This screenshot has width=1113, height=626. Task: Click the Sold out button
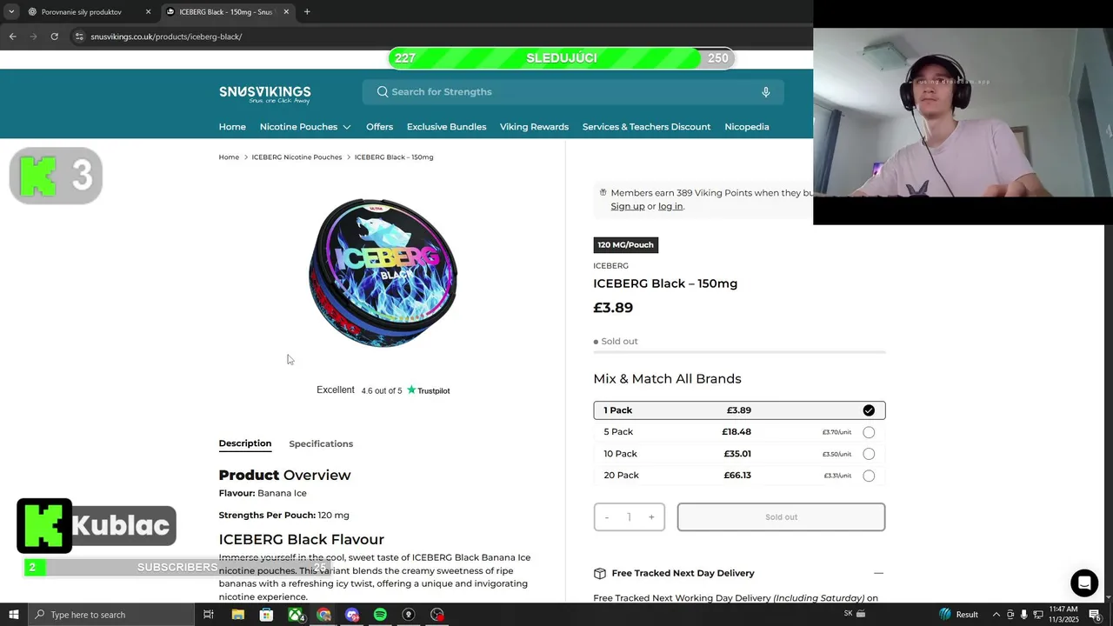click(x=781, y=517)
